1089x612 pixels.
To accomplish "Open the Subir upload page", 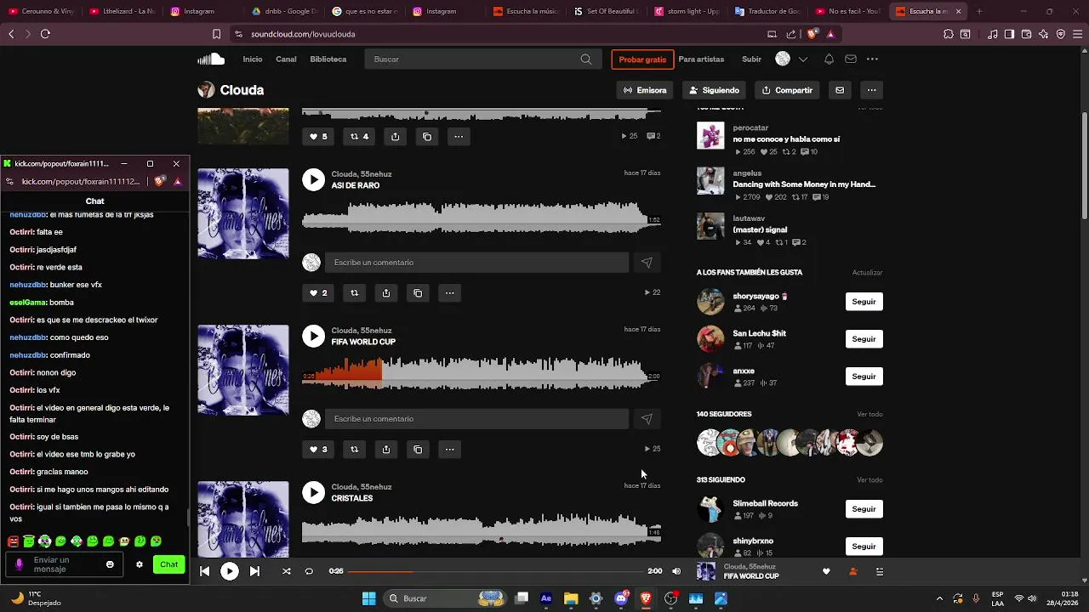I will (751, 59).
